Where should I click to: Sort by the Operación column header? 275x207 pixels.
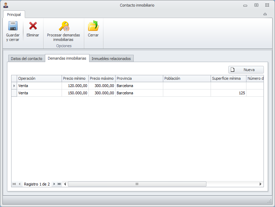39,78
